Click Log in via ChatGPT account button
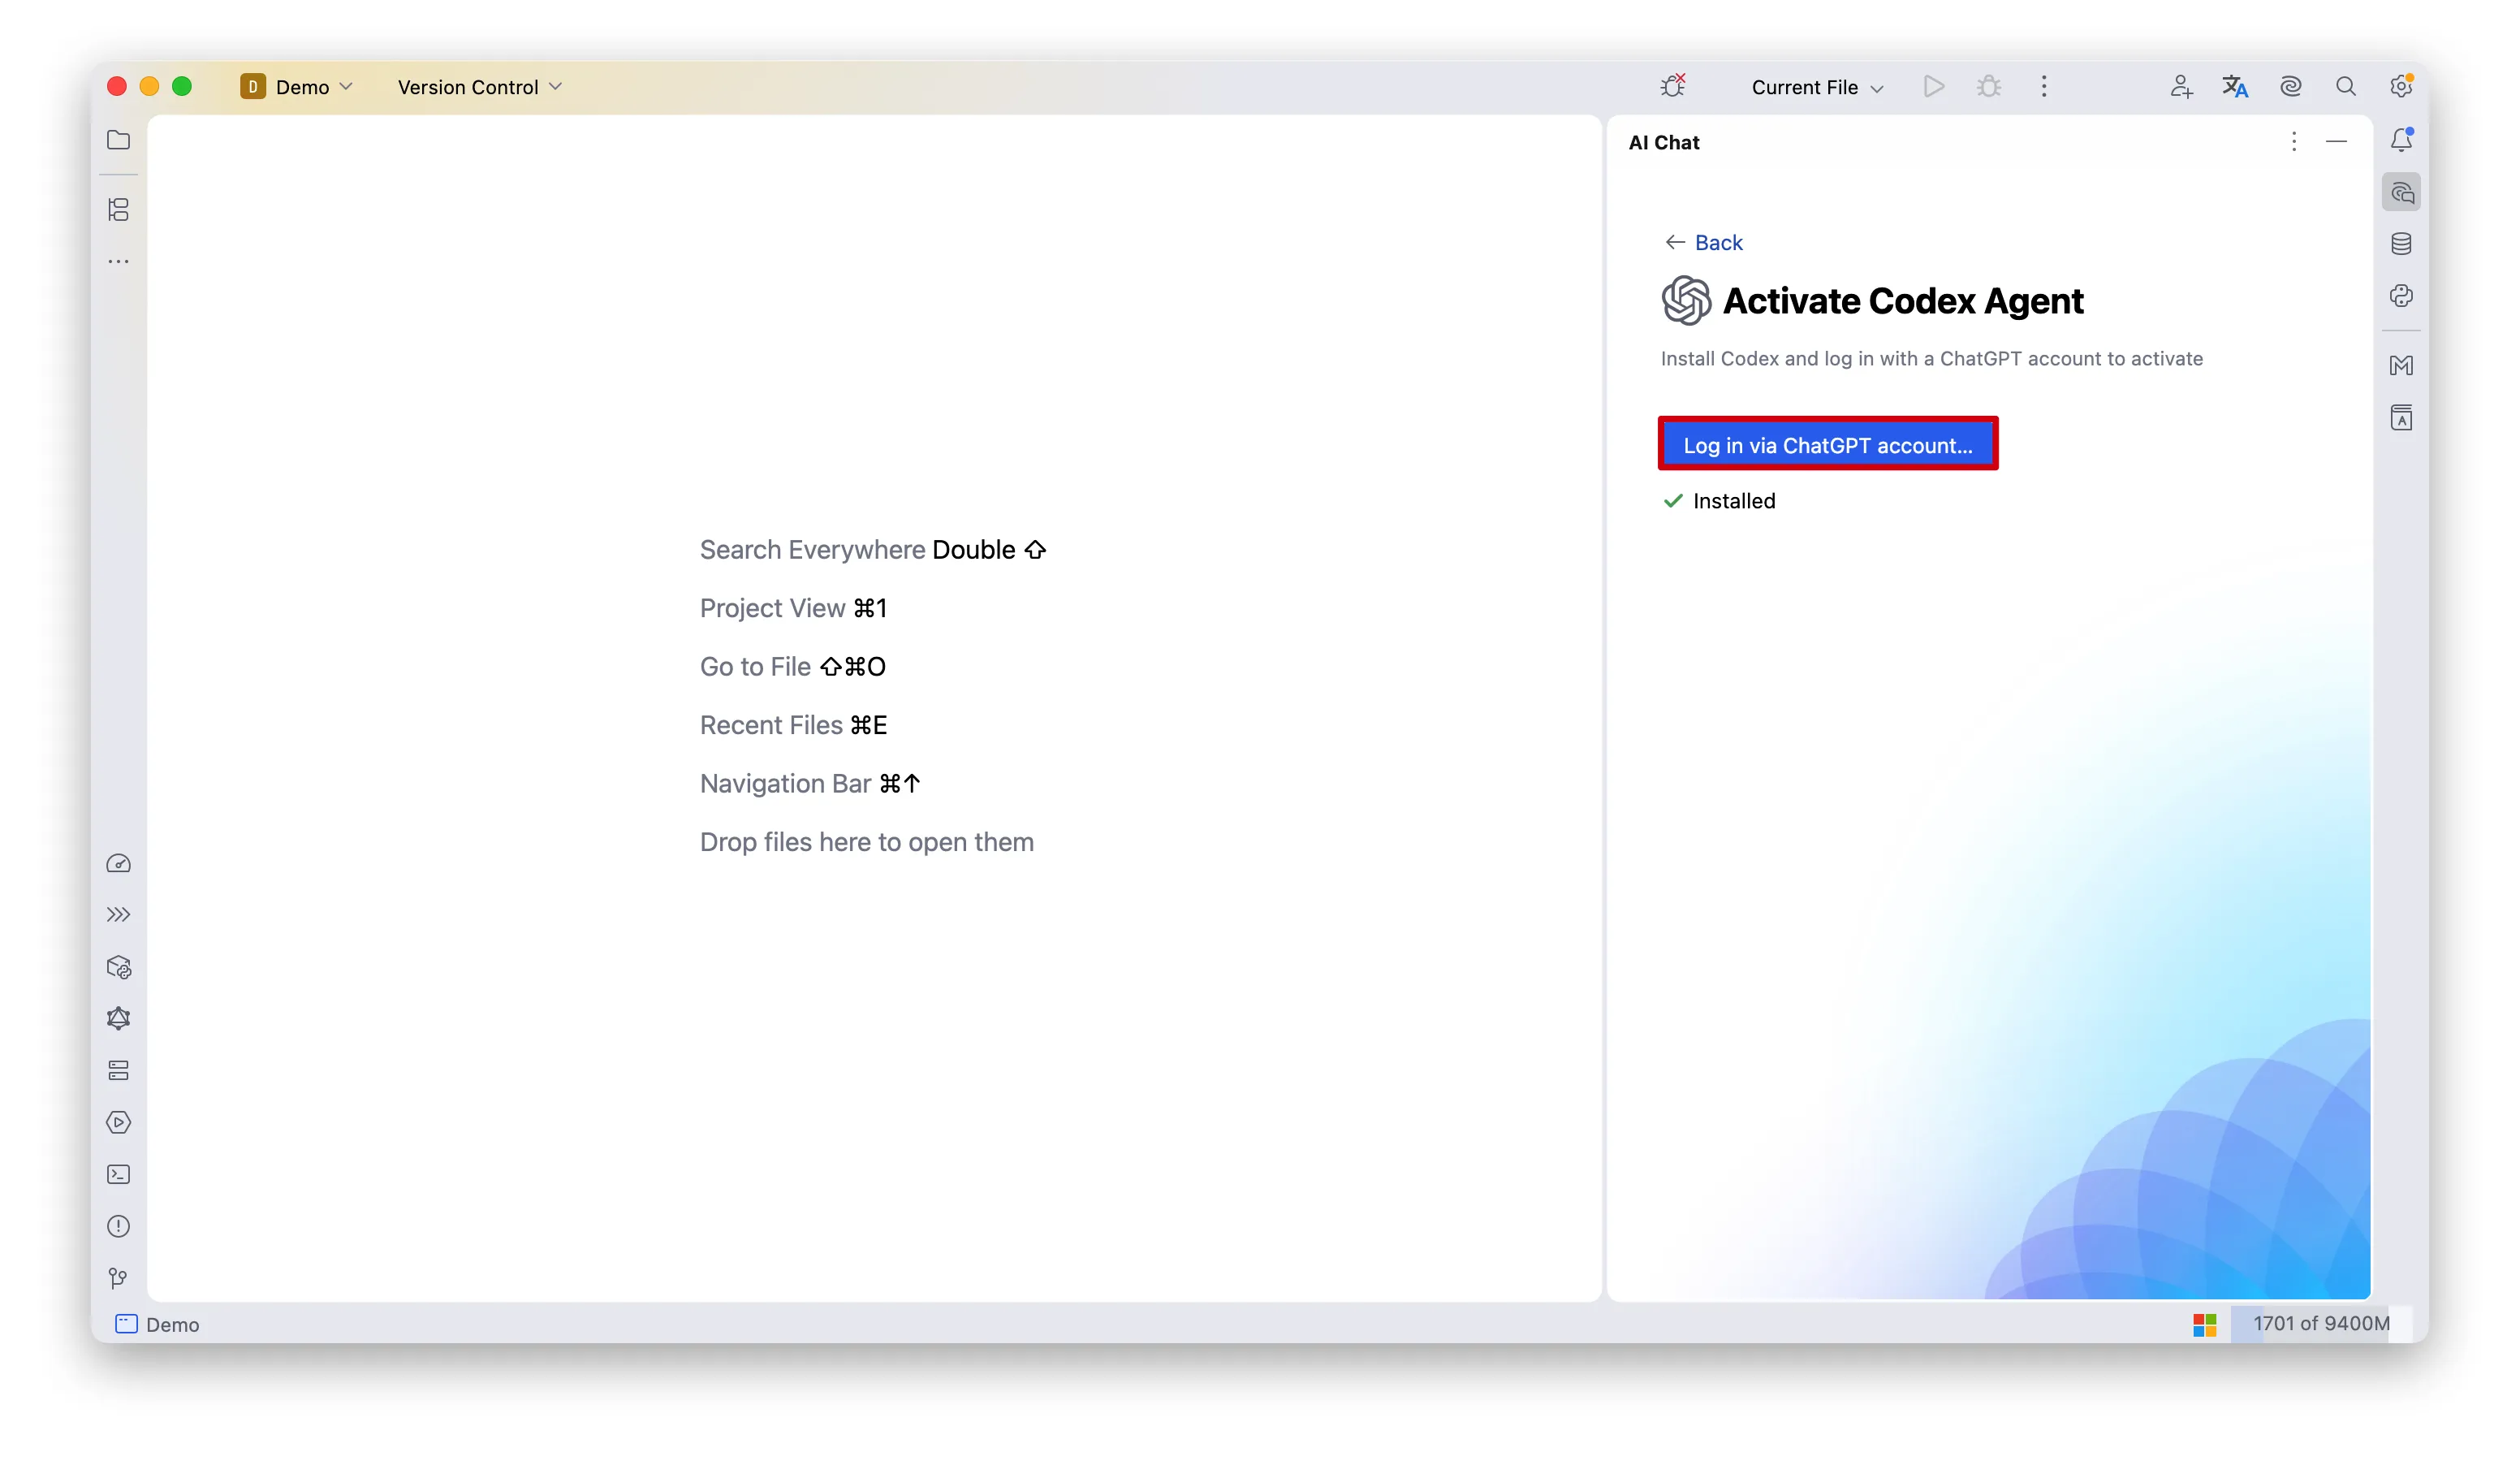 (x=1828, y=445)
